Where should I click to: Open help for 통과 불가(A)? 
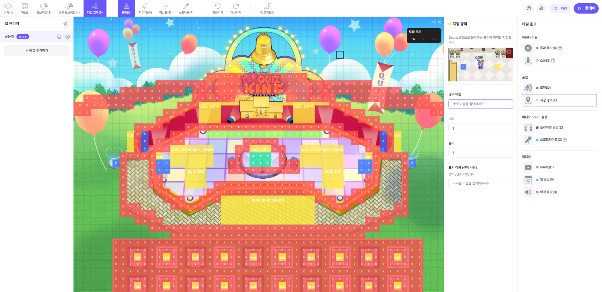pos(560,48)
